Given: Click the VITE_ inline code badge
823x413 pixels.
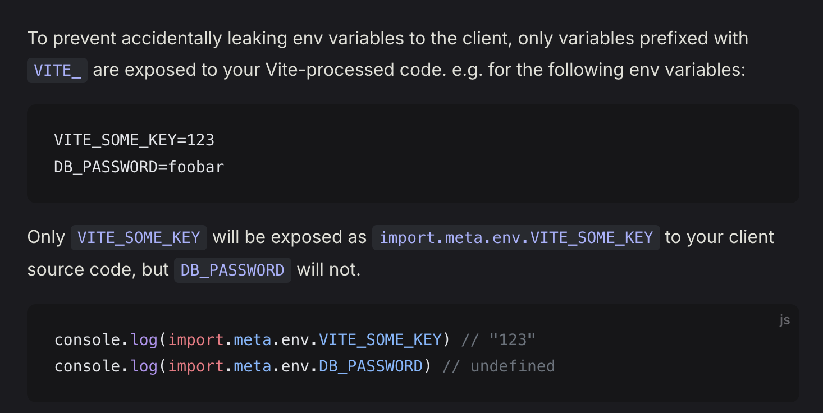Looking at the screenshot, I should click(57, 70).
